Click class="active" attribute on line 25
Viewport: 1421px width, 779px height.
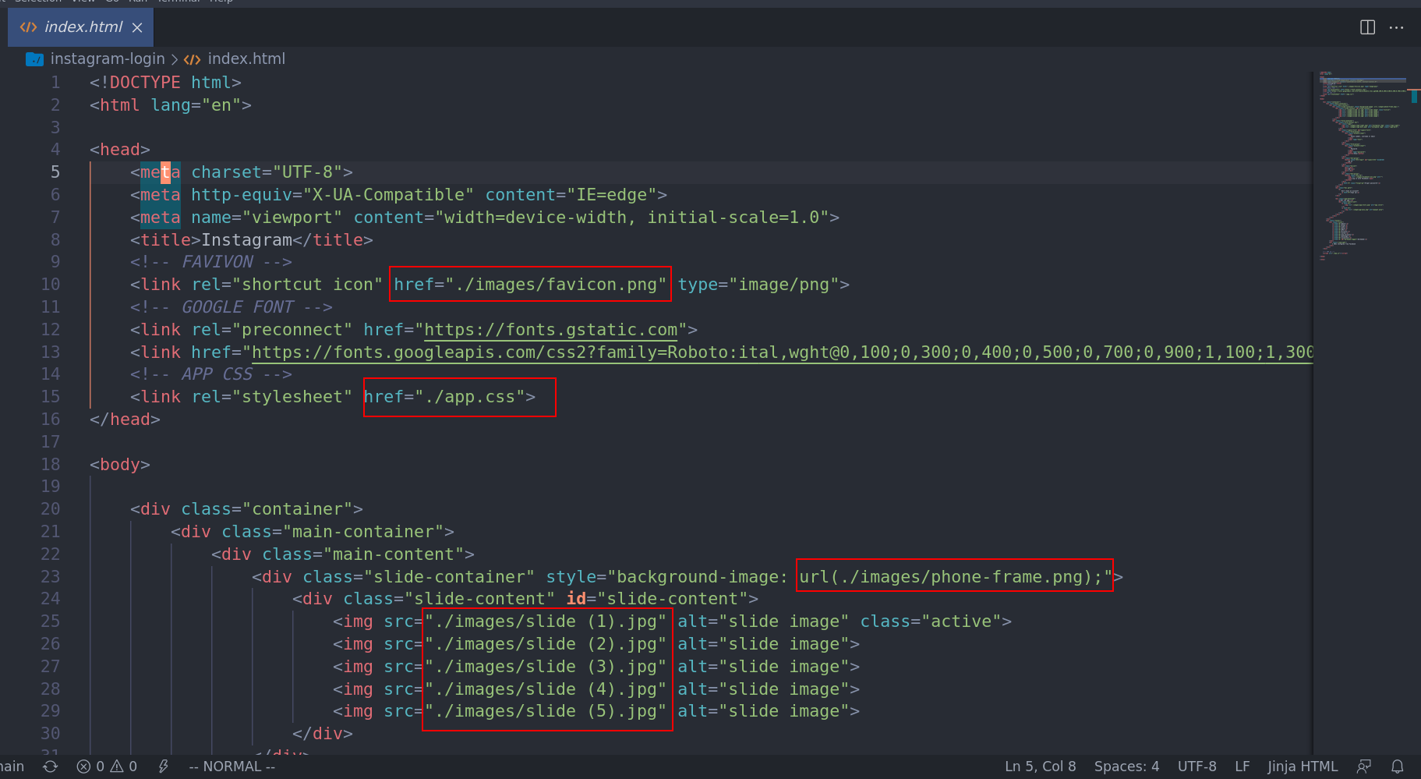coord(931,621)
